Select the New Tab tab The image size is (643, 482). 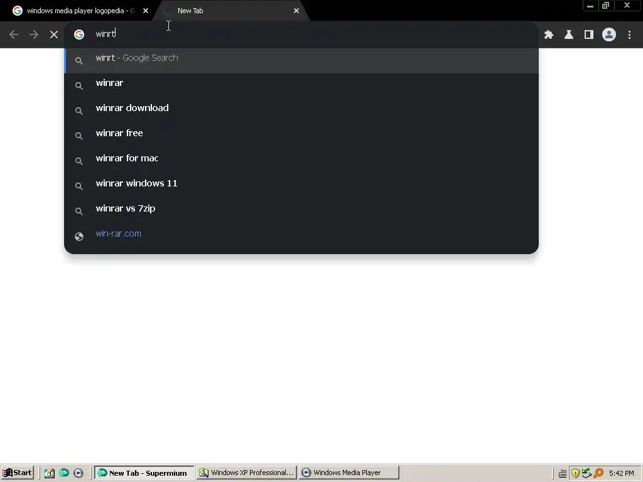click(230, 11)
